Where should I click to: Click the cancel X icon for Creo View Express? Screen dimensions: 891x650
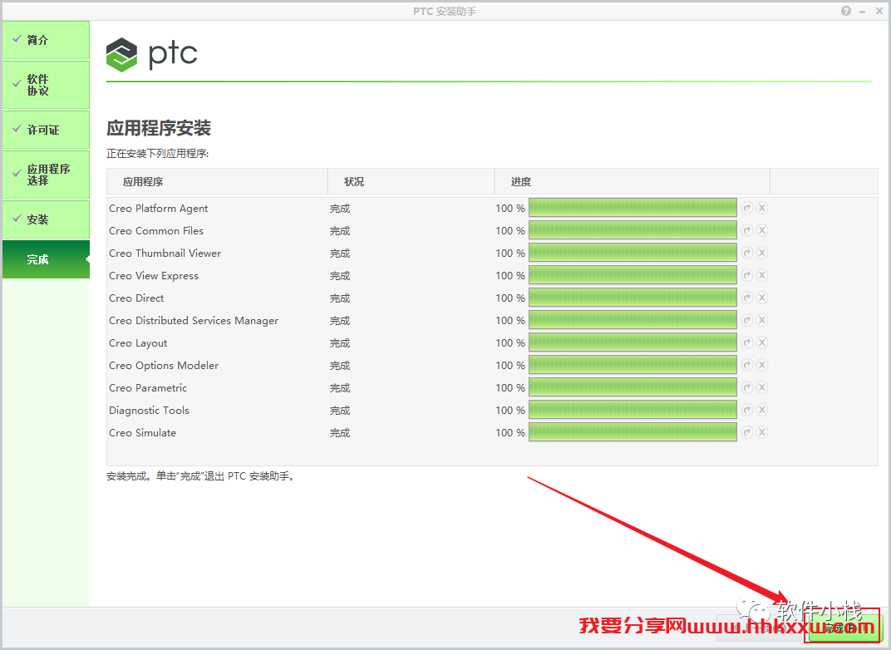[x=762, y=275]
